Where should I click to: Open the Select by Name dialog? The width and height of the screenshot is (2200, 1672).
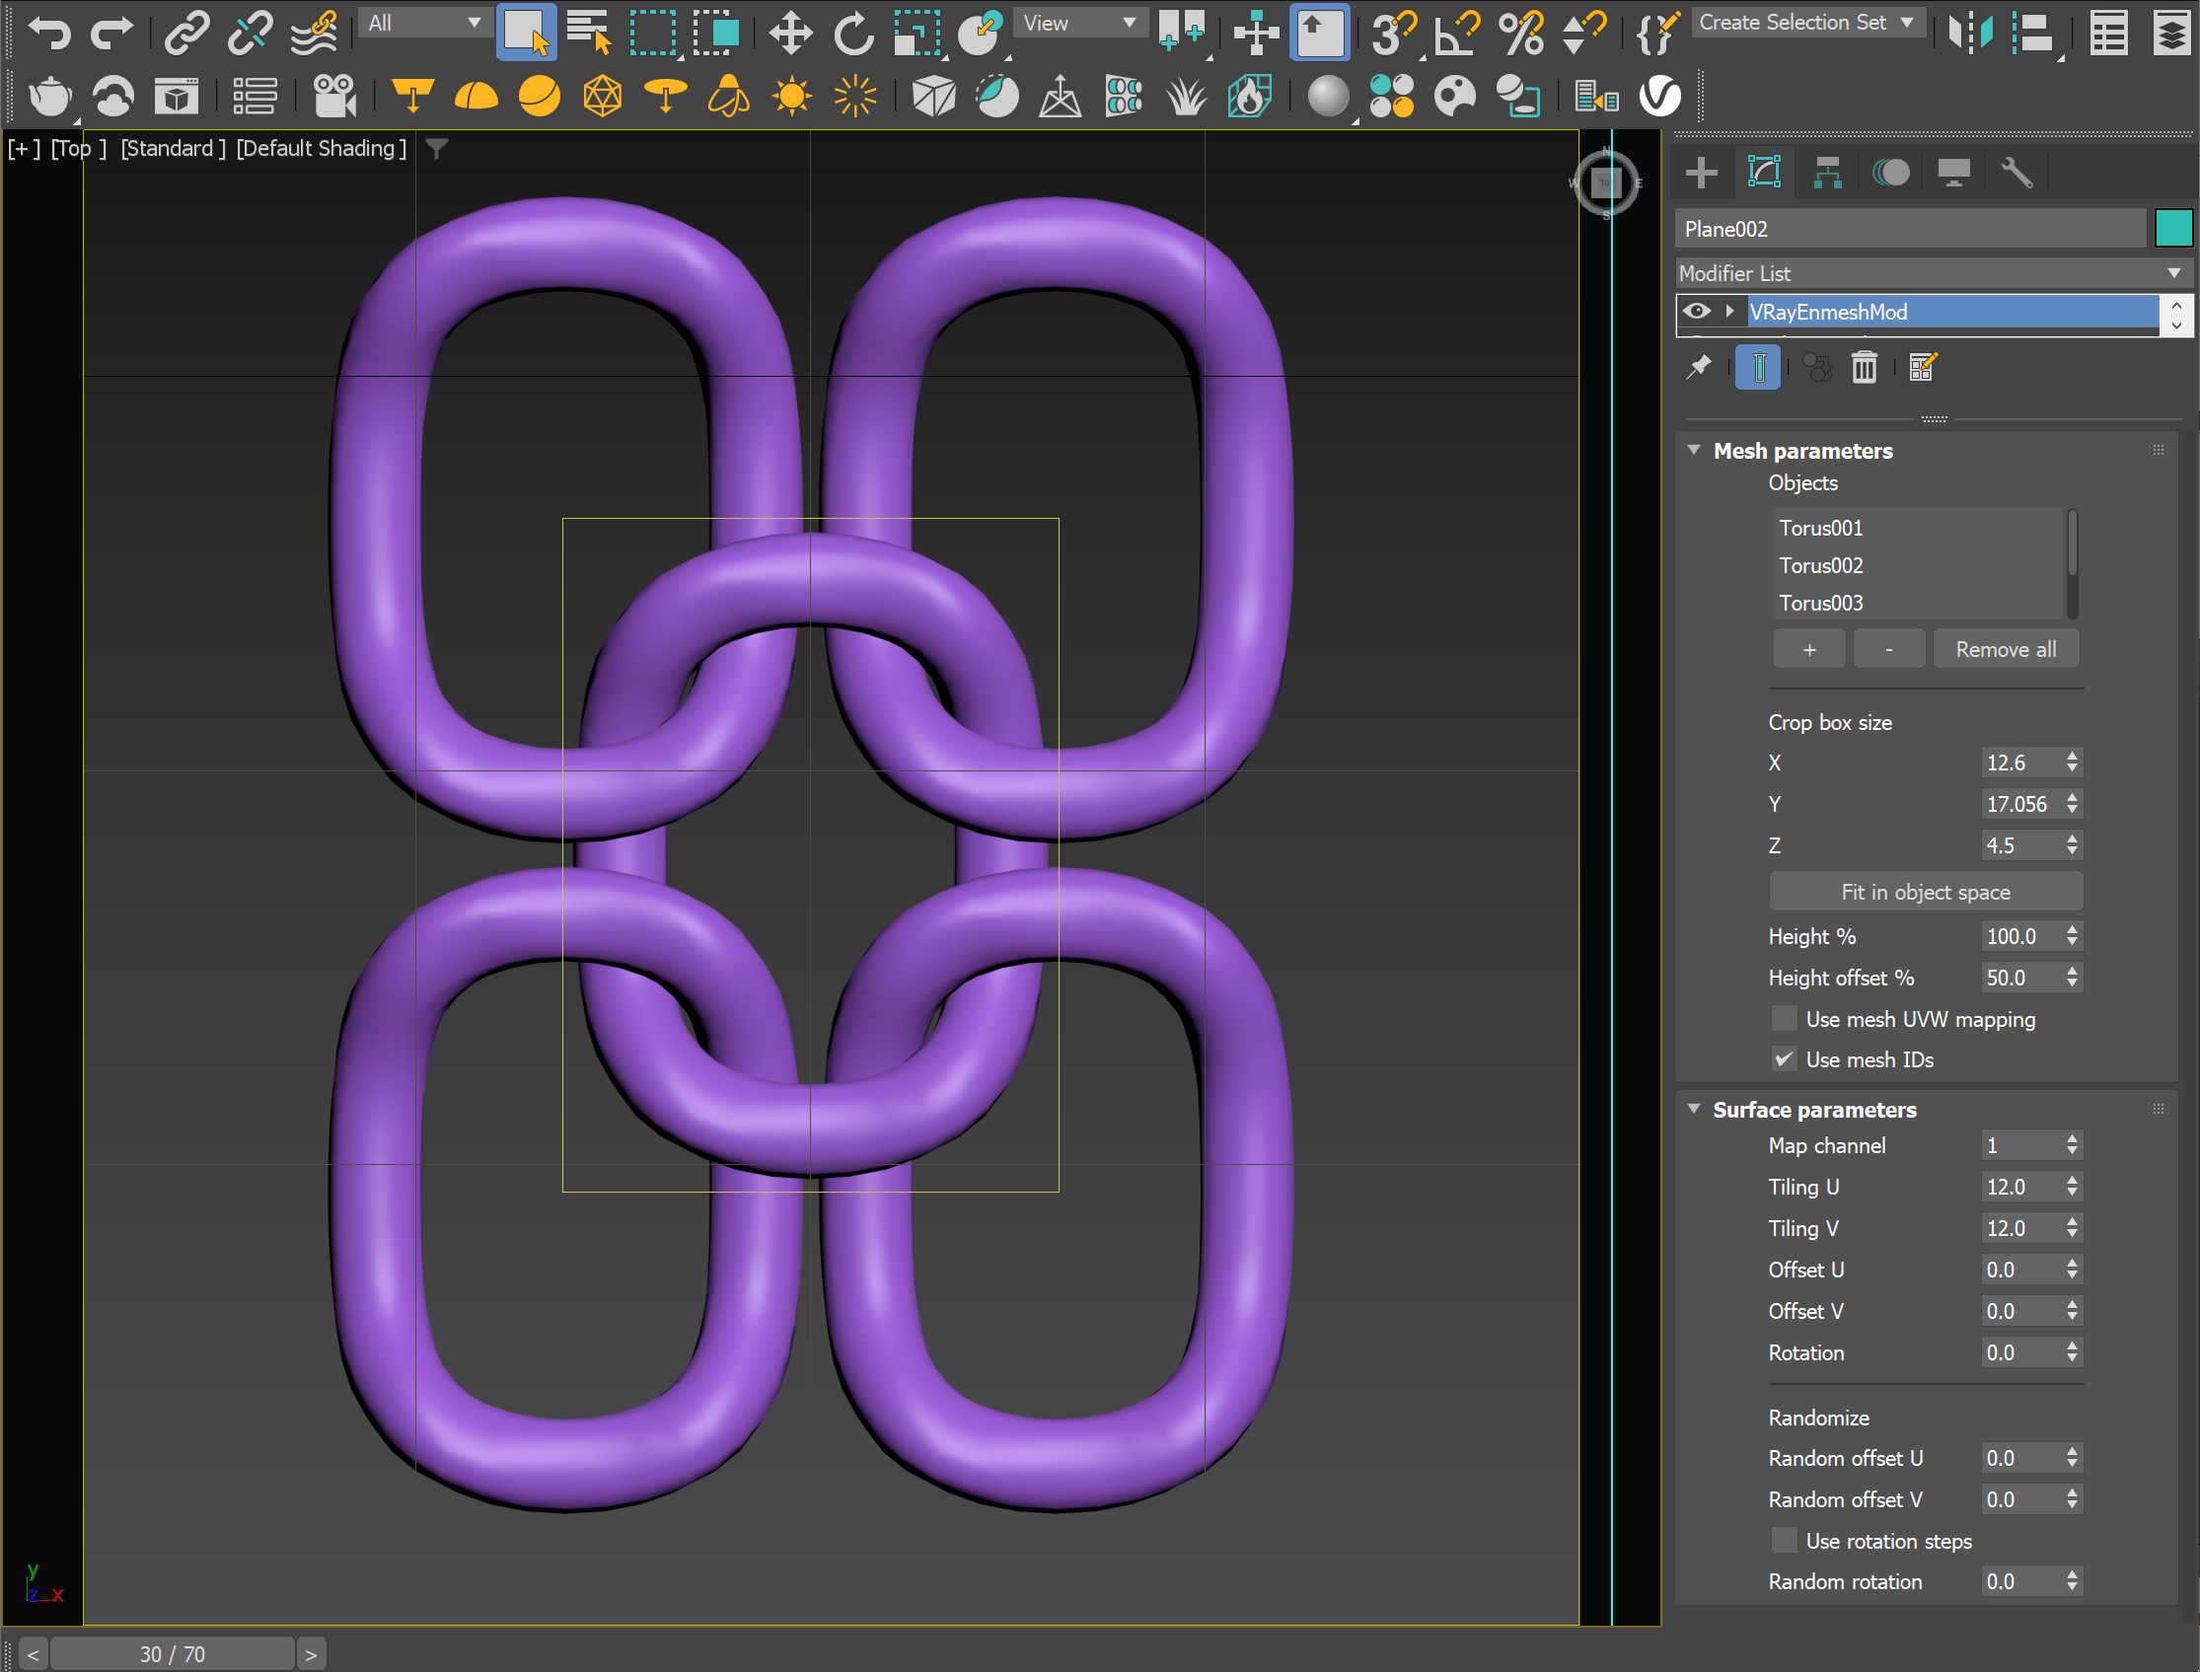[x=589, y=32]
